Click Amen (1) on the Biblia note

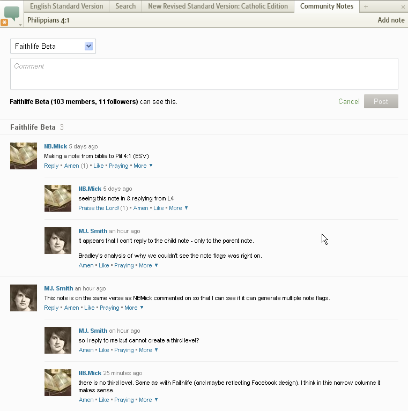click(x=76, y=166)
